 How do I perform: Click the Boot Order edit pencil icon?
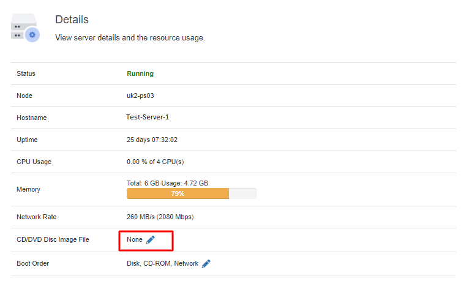click(x=206, y=264)
